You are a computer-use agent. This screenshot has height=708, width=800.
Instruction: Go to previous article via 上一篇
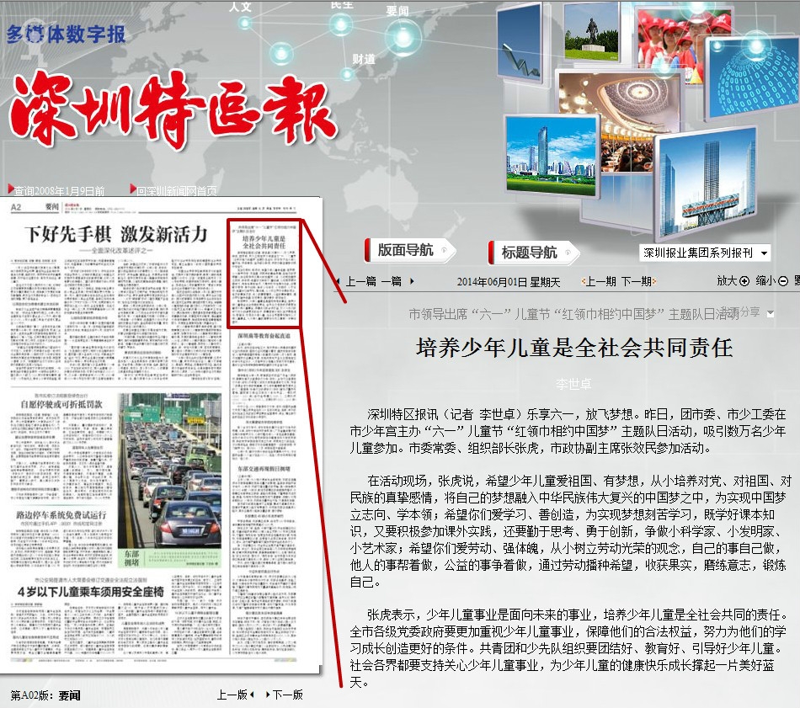point(356,281)
